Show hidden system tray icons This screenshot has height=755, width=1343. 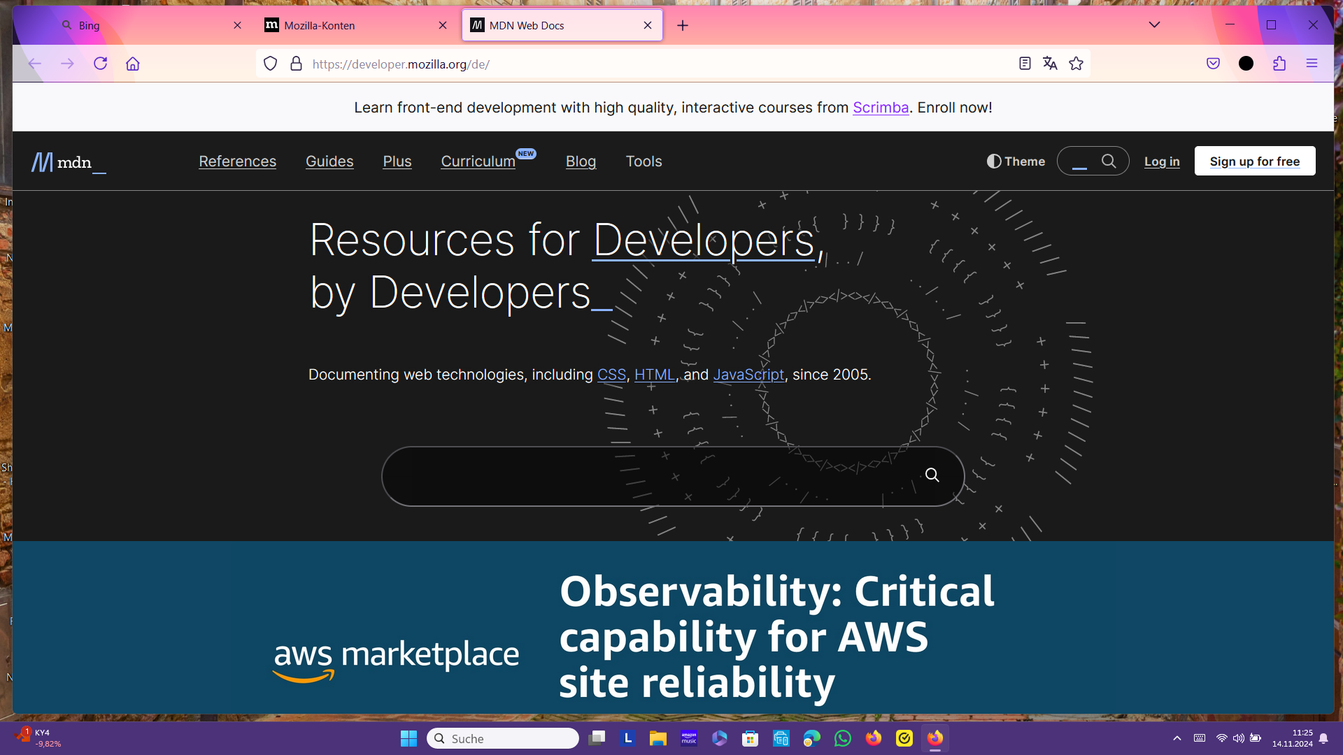1177,738
